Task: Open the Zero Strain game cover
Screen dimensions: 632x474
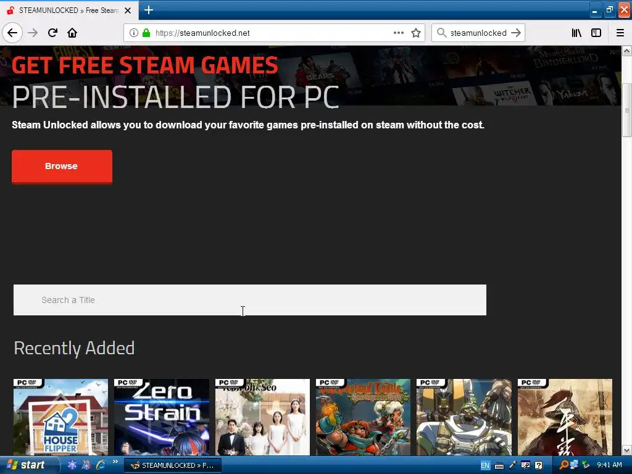Action: pos(162,417)
